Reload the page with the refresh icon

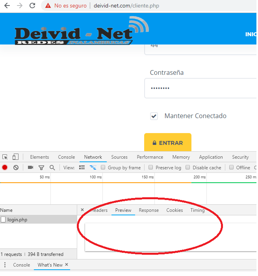(x=32, y=6)
